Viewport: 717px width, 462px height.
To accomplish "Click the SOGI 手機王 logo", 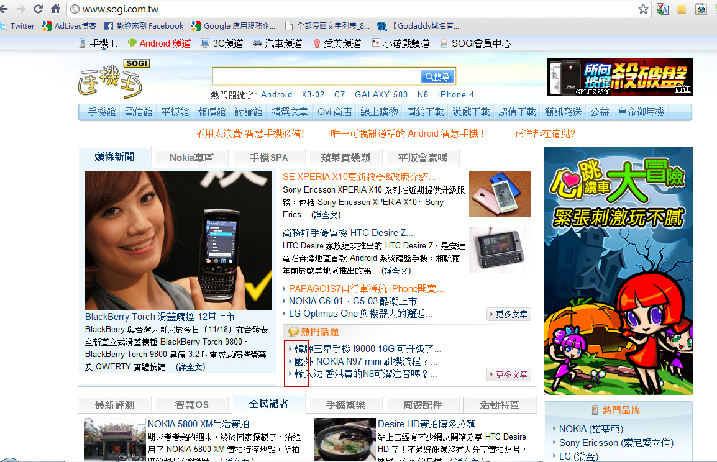I will click(114, 79).
